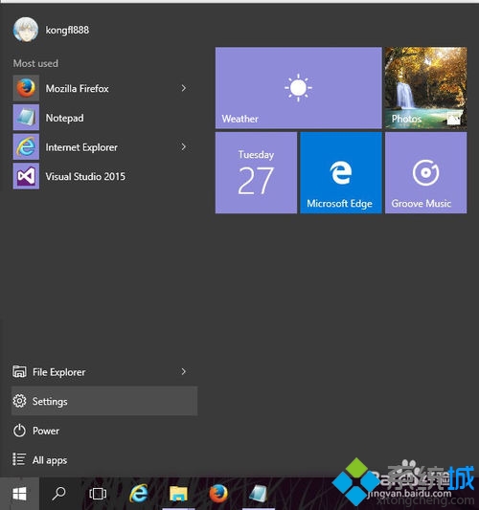Screen dimensions: 479x510
Task: Open the Groove Music tile
Action: [x=426, y=172]
